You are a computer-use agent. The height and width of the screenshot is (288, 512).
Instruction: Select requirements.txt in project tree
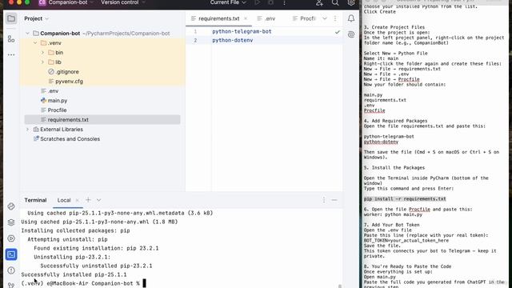click(x=102, y=120)
